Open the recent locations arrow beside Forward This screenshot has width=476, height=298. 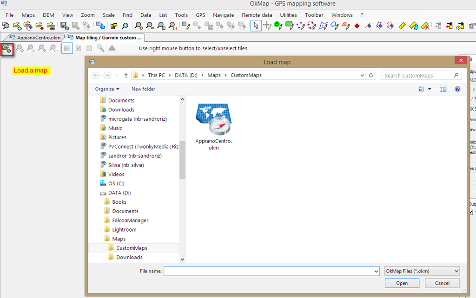117,76
